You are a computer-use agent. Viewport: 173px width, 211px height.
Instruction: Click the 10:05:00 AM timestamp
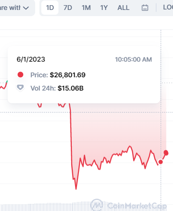tap(134, 59)
